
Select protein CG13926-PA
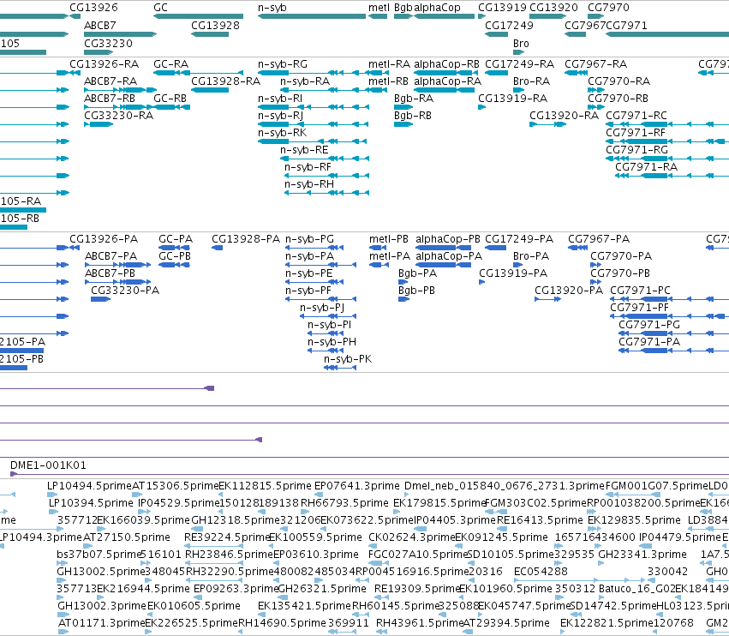click(x=104, y=239)
